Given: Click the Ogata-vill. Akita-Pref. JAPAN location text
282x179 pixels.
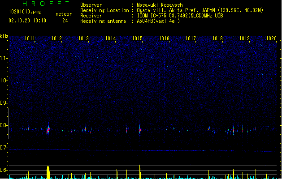Looking at the screenshot, I should [200, 10].
